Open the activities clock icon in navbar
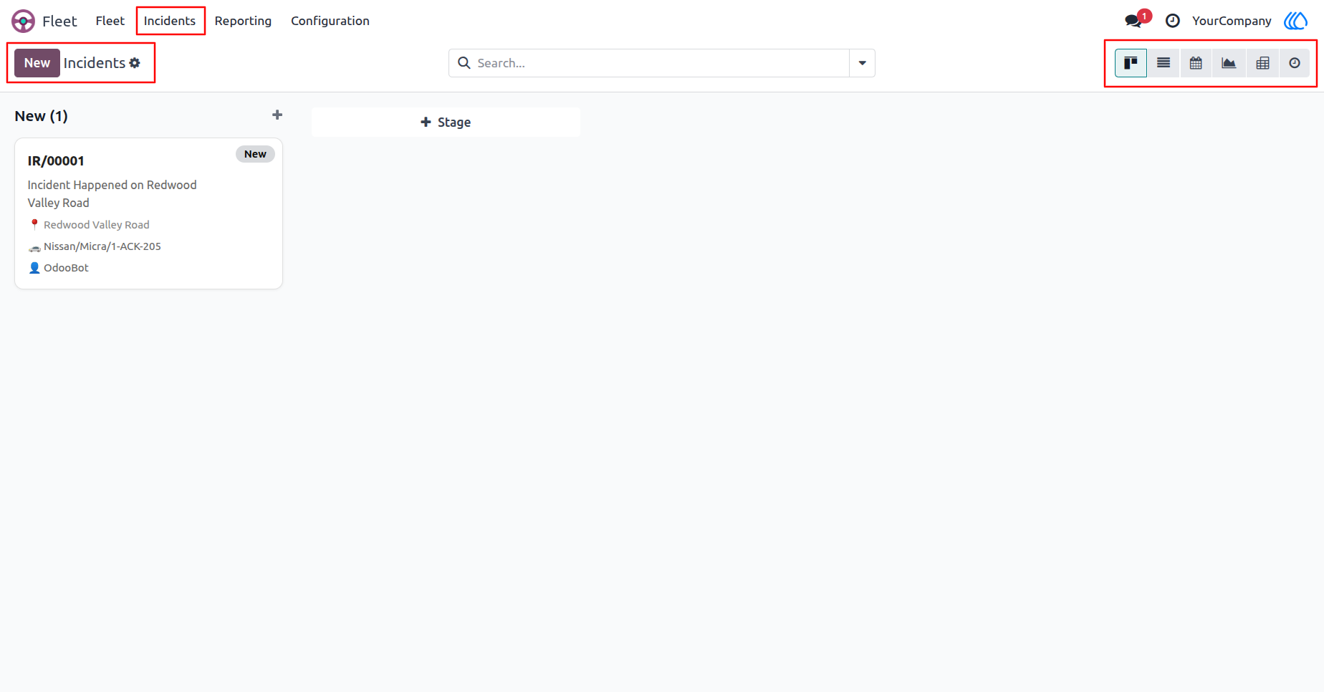Screen dimensions: 1324x692 (1173, 21)
